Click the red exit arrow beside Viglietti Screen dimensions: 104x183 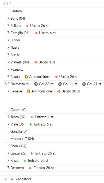[x=35, y=62]
